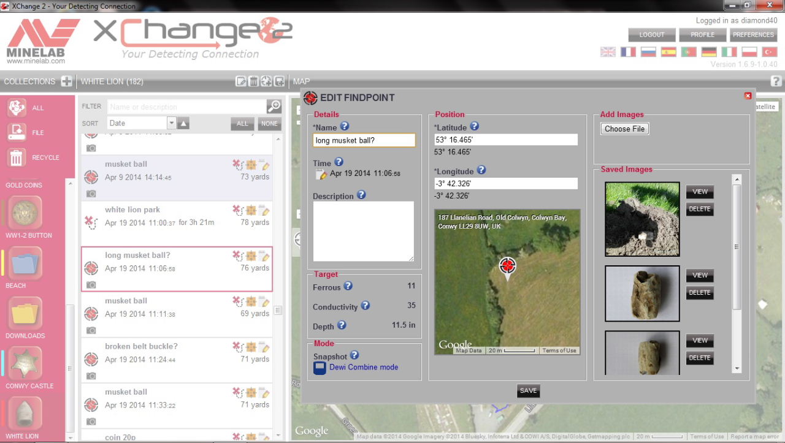Viewport: 785px width, 443px height.
Task: Select the WW1-2 BUTTON collection
Action: [26, 213]
